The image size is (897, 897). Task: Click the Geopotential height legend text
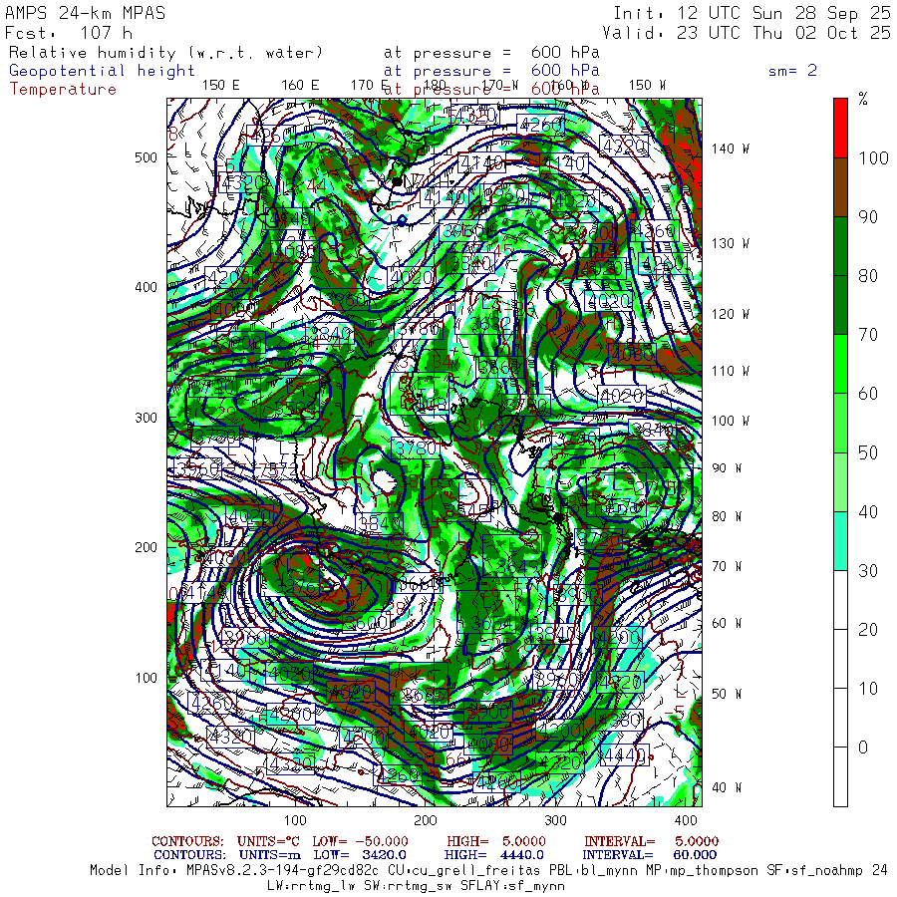(102, 71)
